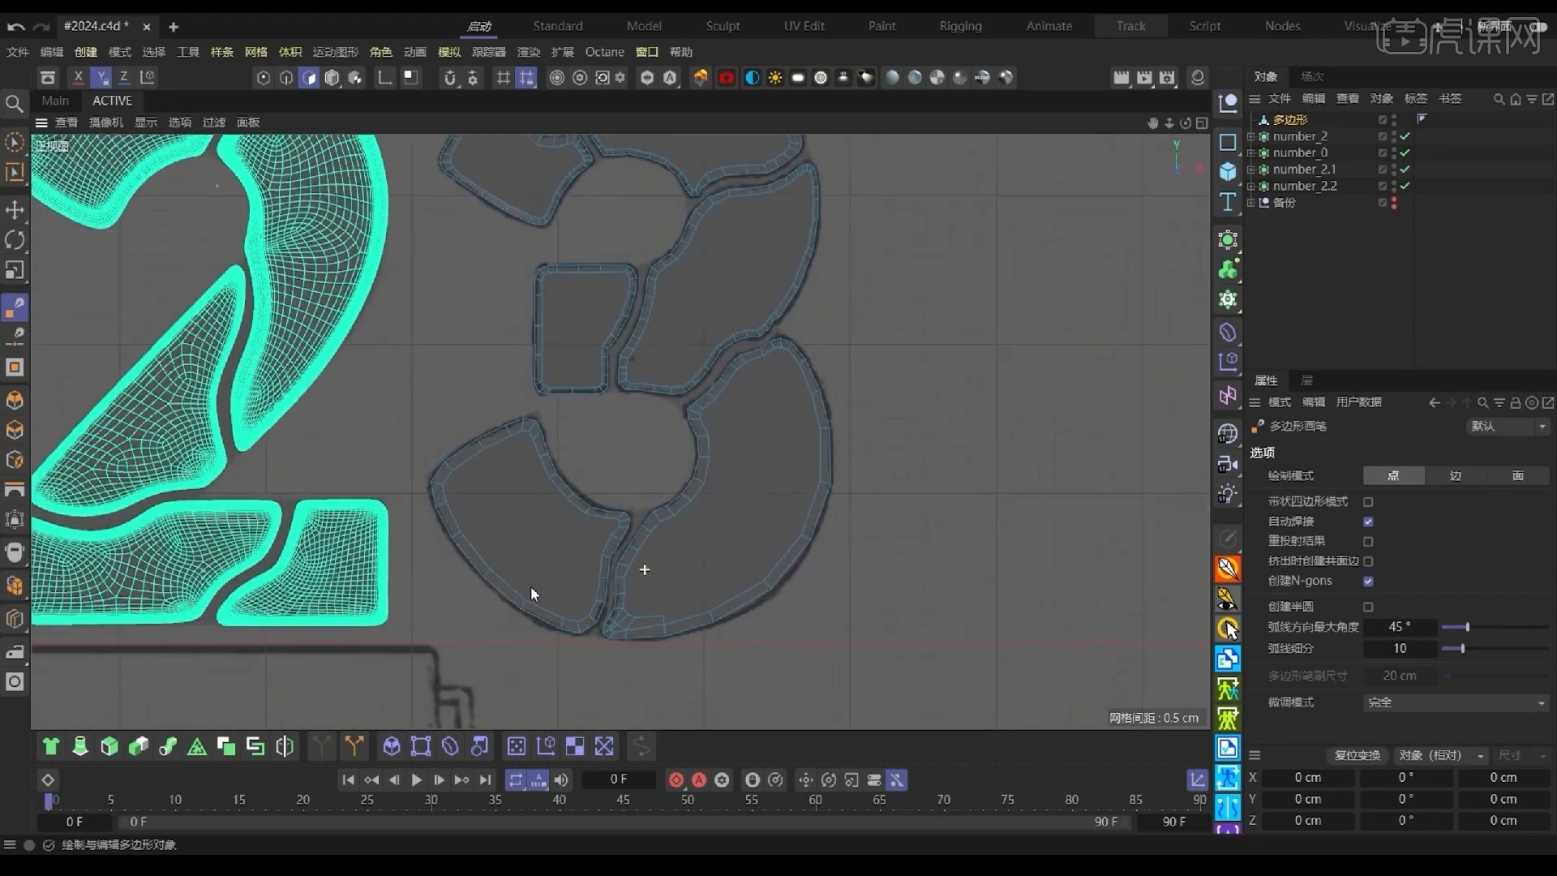Expand the 备份 object tree
The image size is (1557, 876).
(x=1251, y=203)
